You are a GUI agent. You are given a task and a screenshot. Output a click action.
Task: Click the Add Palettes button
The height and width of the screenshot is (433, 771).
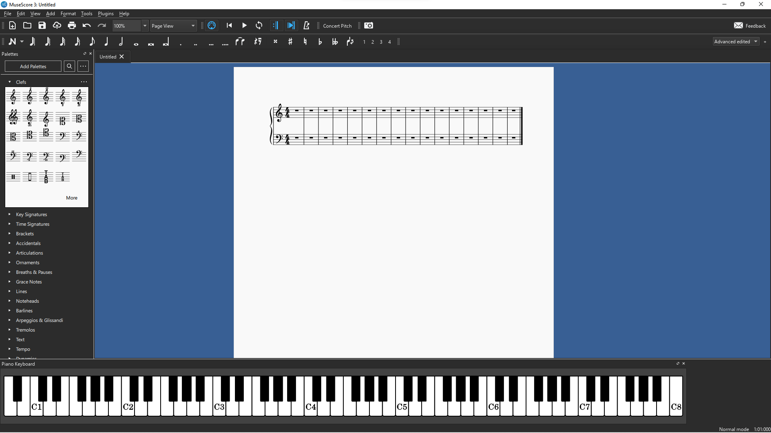coord(33,67)
